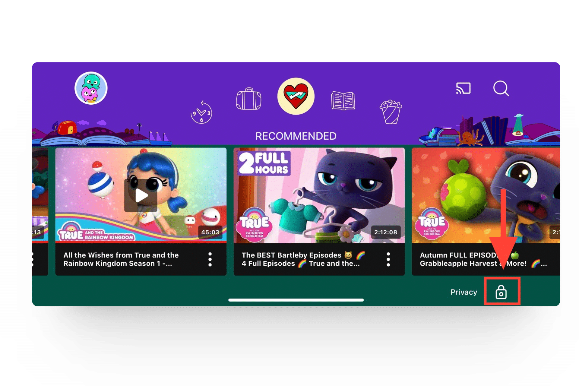
Task: Play the All the Wishes video
Action: (x=141, y=195)
